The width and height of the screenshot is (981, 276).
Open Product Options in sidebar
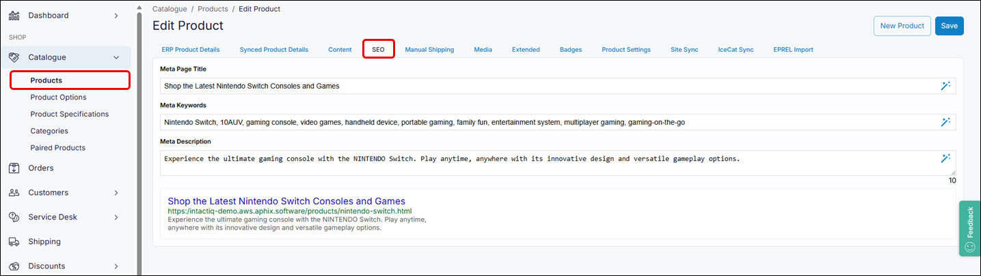58,97
